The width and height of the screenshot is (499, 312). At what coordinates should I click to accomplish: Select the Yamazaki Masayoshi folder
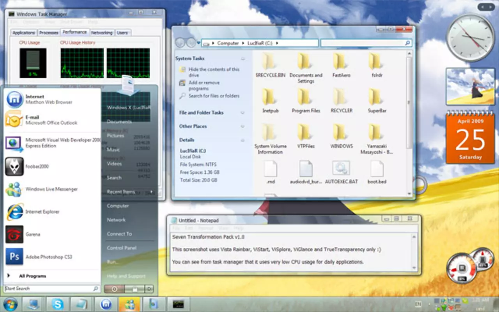click(377, 139)
